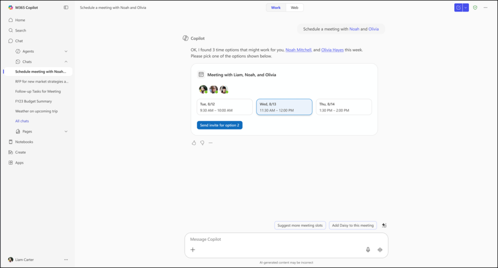Give the response a thumbs up
This screenshot has height=268, width=498.
pos(194,143)
